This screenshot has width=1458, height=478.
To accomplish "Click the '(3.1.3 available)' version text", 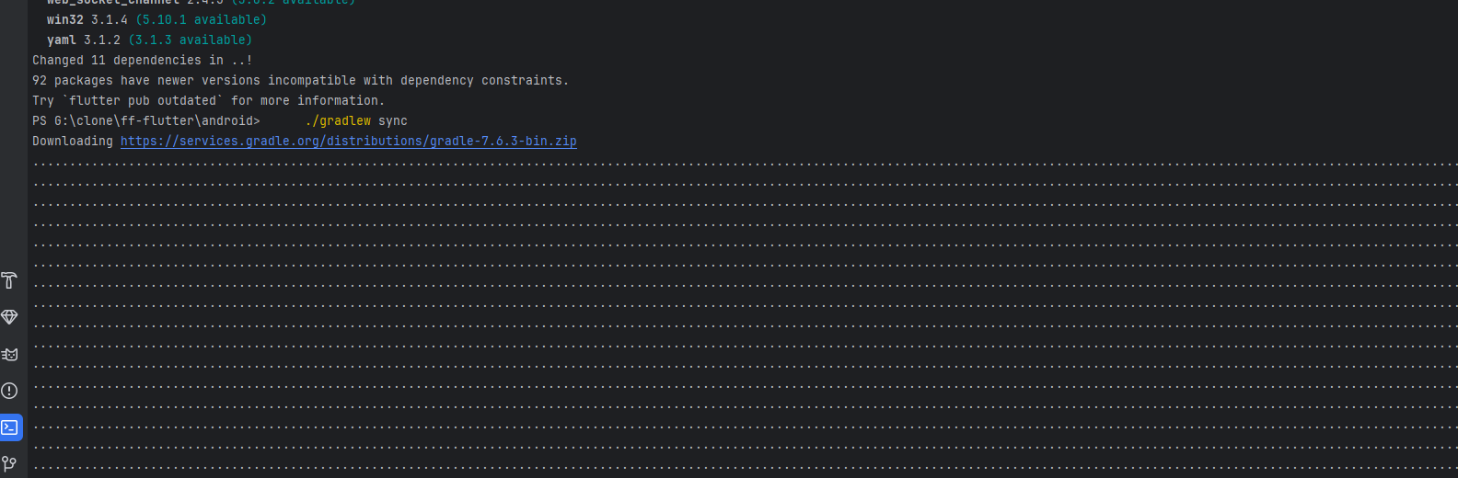I will tap(191, 40).
